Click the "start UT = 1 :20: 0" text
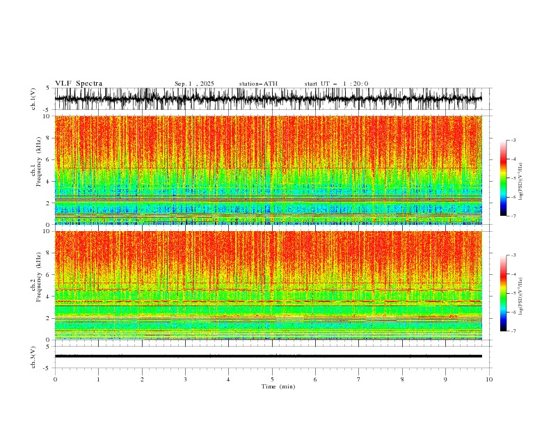 coord(336,84)
